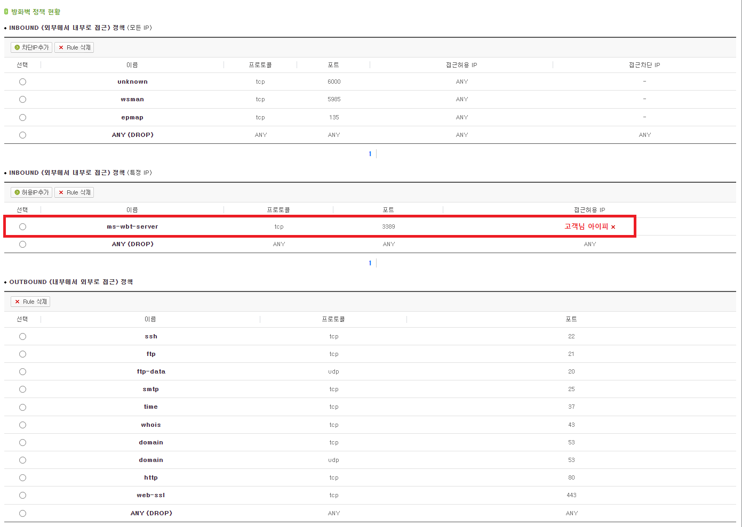Click the 차단IP추가 button
Viewport: 742px width, 527px height.
pos(31,47)
